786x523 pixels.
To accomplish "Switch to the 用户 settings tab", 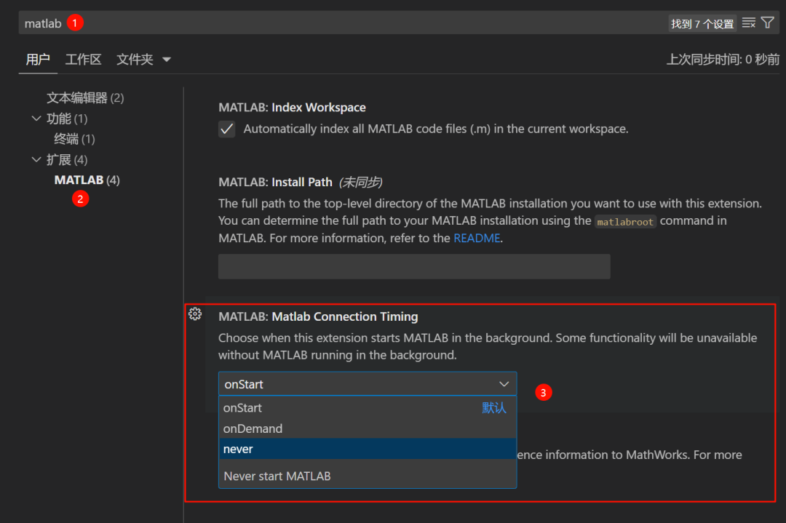I will click(x=38, y=60).
